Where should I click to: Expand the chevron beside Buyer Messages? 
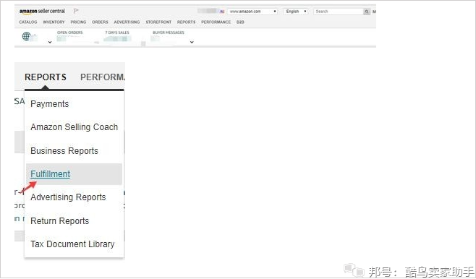coord(192,42)
